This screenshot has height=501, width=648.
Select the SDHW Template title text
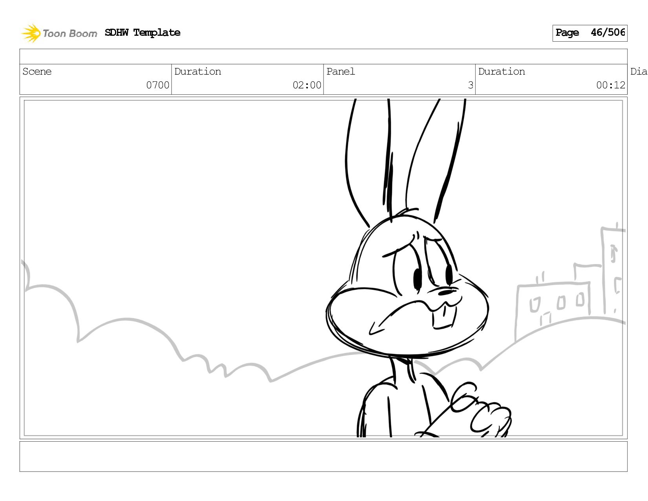pos(143,33)
